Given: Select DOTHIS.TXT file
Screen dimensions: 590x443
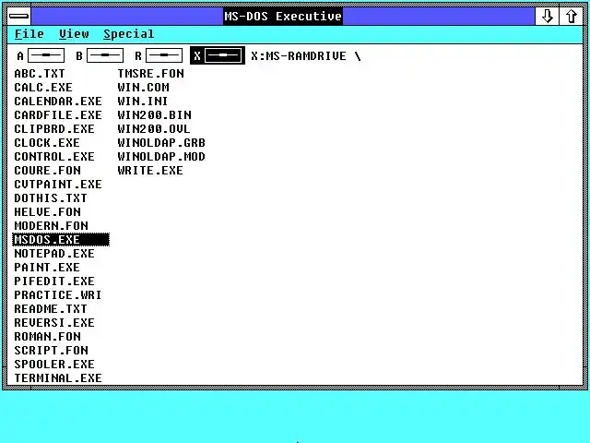Looking at the screenshot, I should tap(51, 198).
